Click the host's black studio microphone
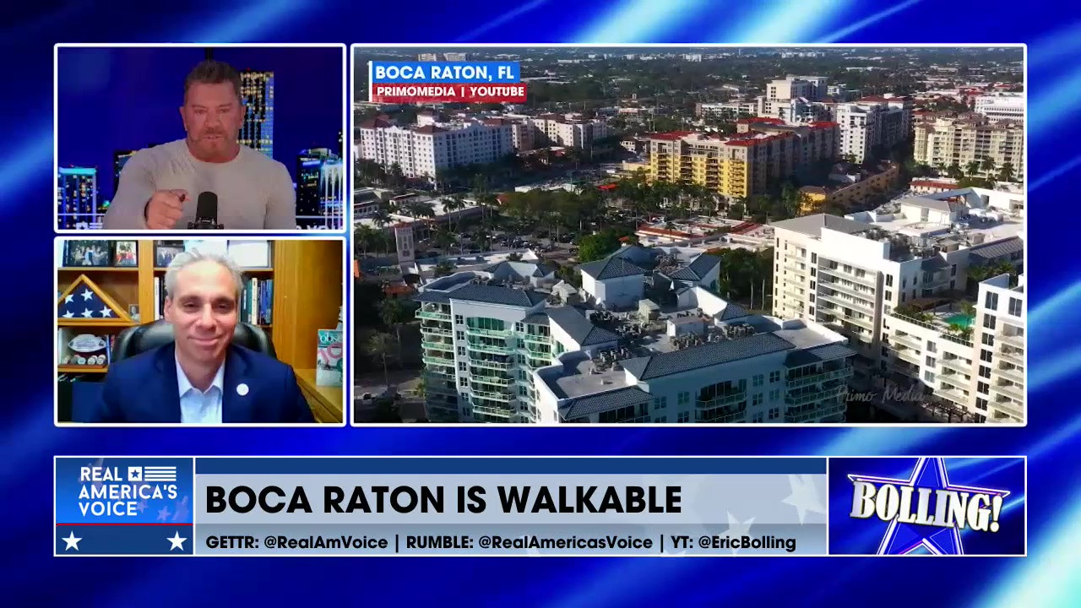1081x608 pixels. 205,209
